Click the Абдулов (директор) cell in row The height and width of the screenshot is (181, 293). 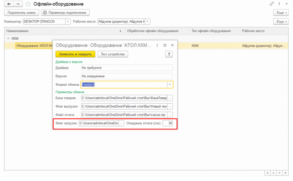point(264,46)
